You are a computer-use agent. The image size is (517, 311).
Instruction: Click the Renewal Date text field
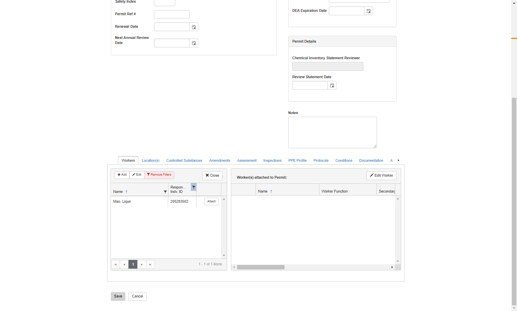coord(172,27)
